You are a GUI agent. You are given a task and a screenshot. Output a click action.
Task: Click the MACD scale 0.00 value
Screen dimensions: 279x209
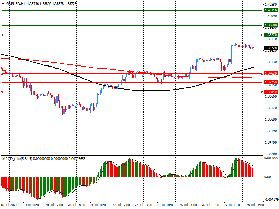tap(267, 177)
